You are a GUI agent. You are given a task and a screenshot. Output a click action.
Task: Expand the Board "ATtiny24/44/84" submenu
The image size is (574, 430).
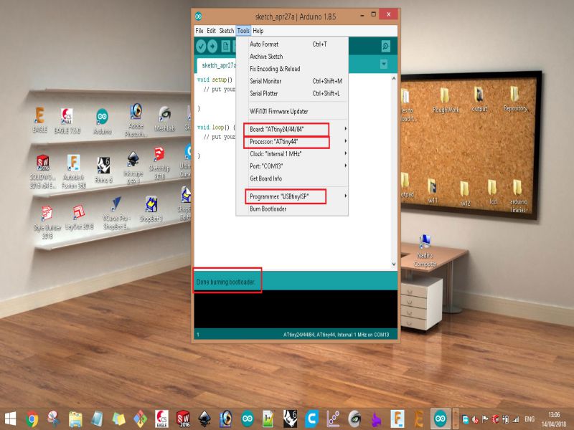coord(292,129)
